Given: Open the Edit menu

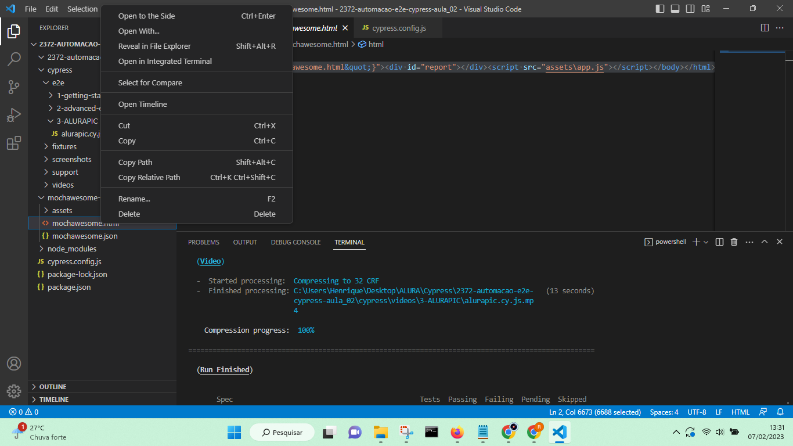Looking at the screenshot, I should coord(52,9).
